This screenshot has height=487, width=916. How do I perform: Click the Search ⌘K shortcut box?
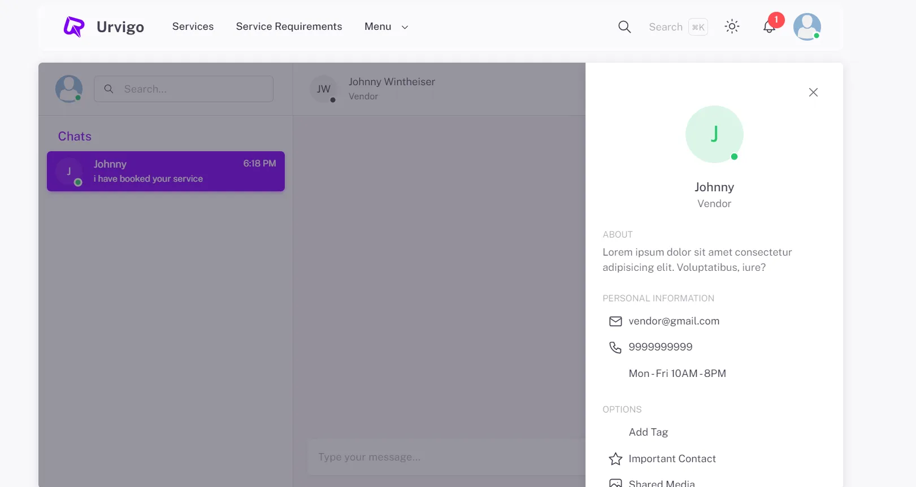coord(678,27)
